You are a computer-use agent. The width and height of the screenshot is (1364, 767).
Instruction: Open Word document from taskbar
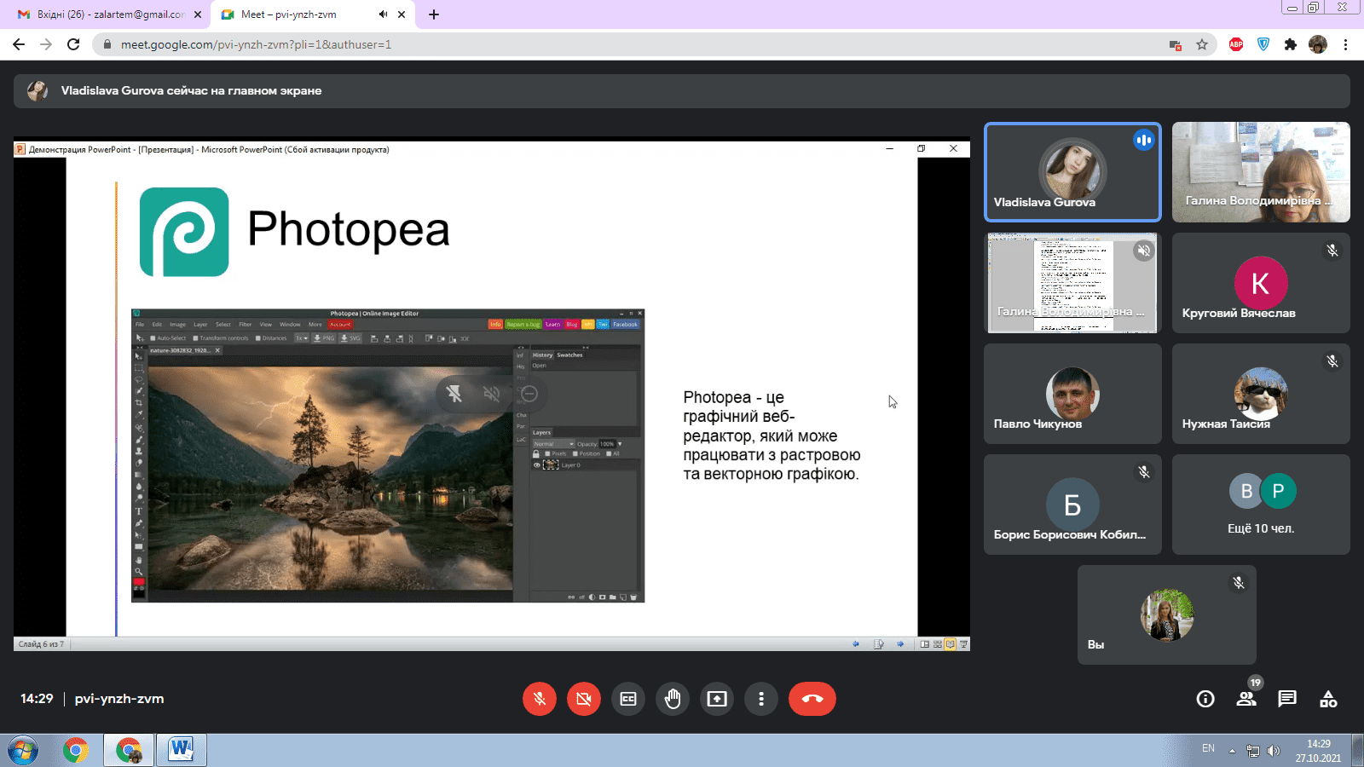tap(181, 751)
